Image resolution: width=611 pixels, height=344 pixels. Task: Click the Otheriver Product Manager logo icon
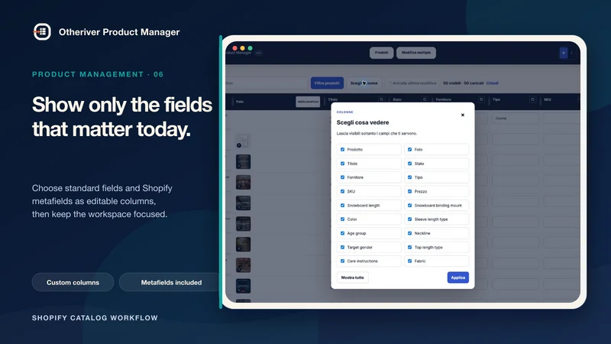coord(42,31)
